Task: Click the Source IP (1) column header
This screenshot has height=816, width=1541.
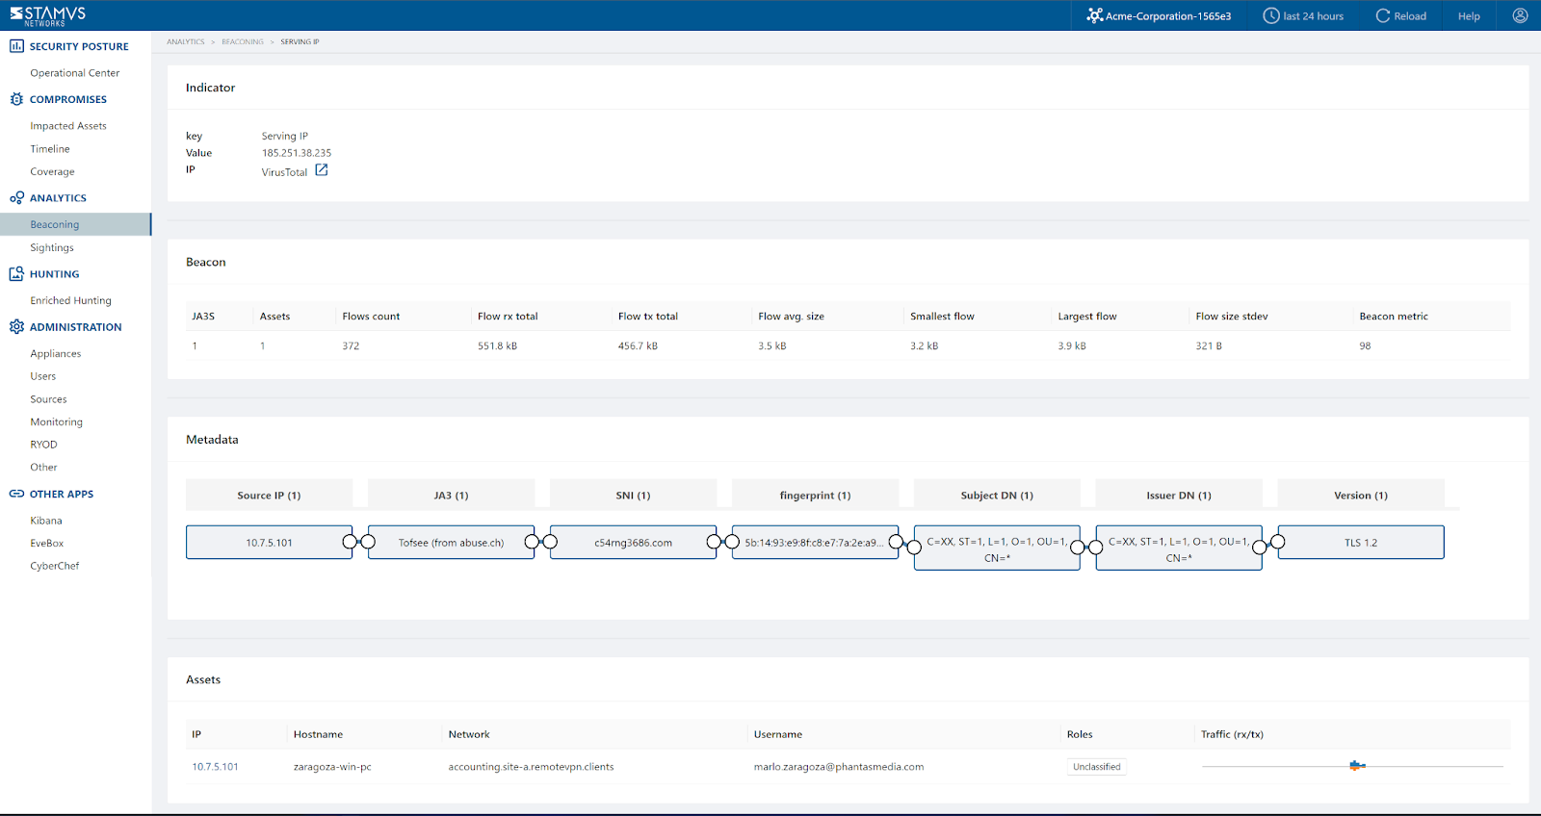Action: coord(269,496)
